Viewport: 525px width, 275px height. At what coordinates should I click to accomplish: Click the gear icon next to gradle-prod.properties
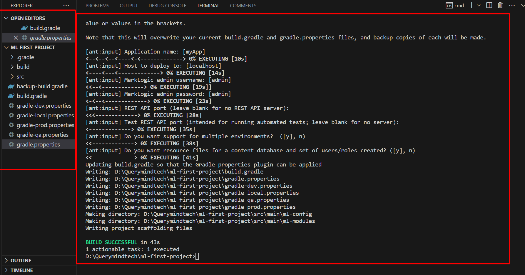click(11, 125)
